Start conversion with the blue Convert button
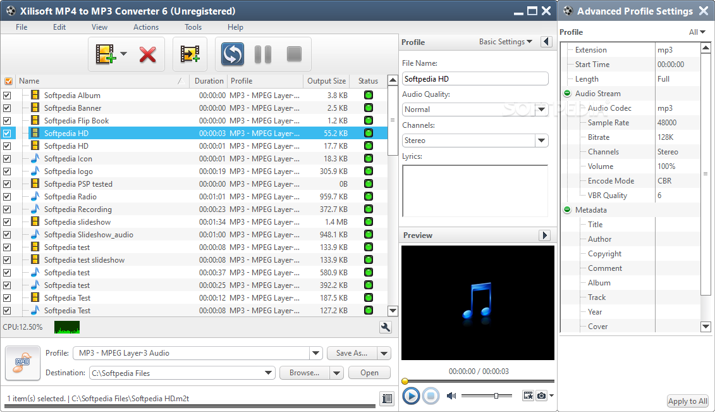 point(233,54)
